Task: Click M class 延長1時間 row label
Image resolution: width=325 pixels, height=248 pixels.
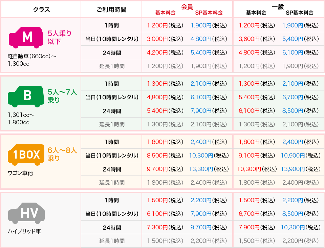Action: 112,66
